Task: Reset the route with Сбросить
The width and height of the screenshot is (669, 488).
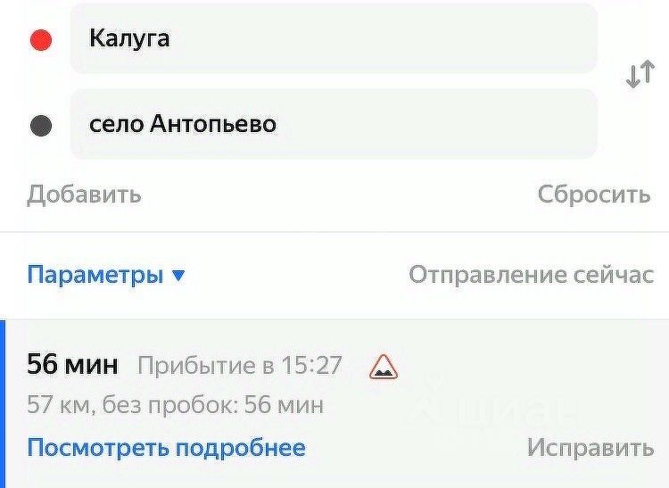Action: click(x=593, y=194)
